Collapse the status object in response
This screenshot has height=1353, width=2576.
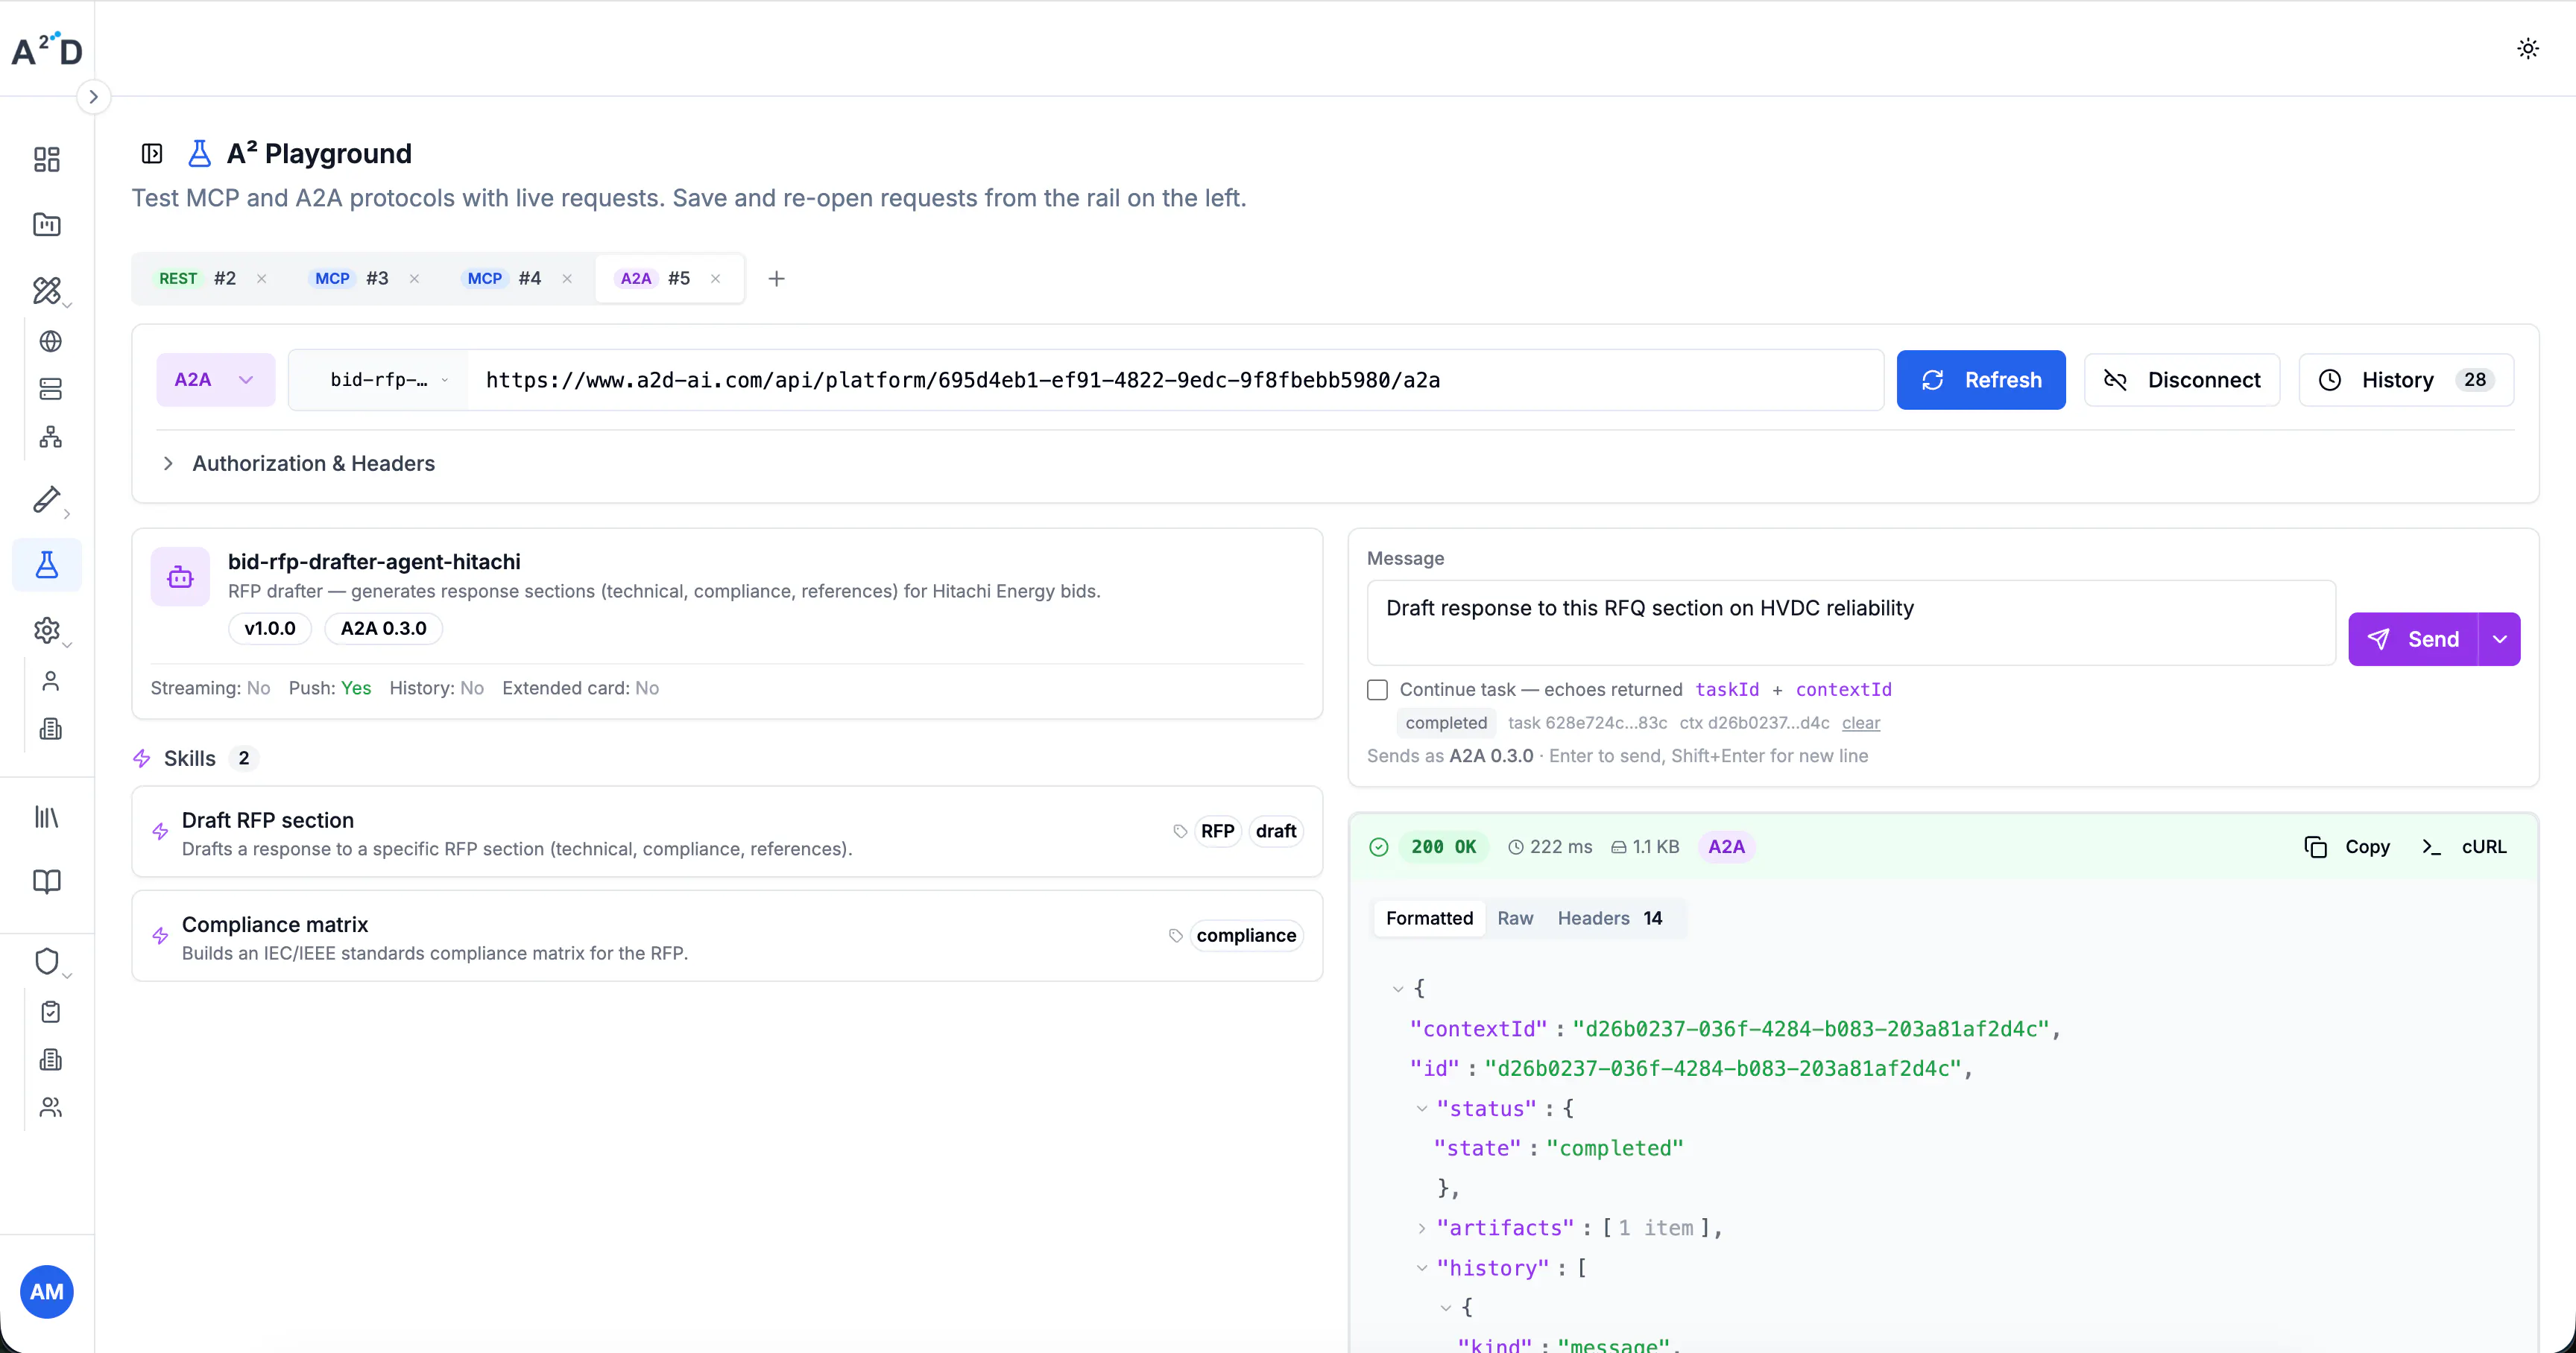[1421, 1108]
